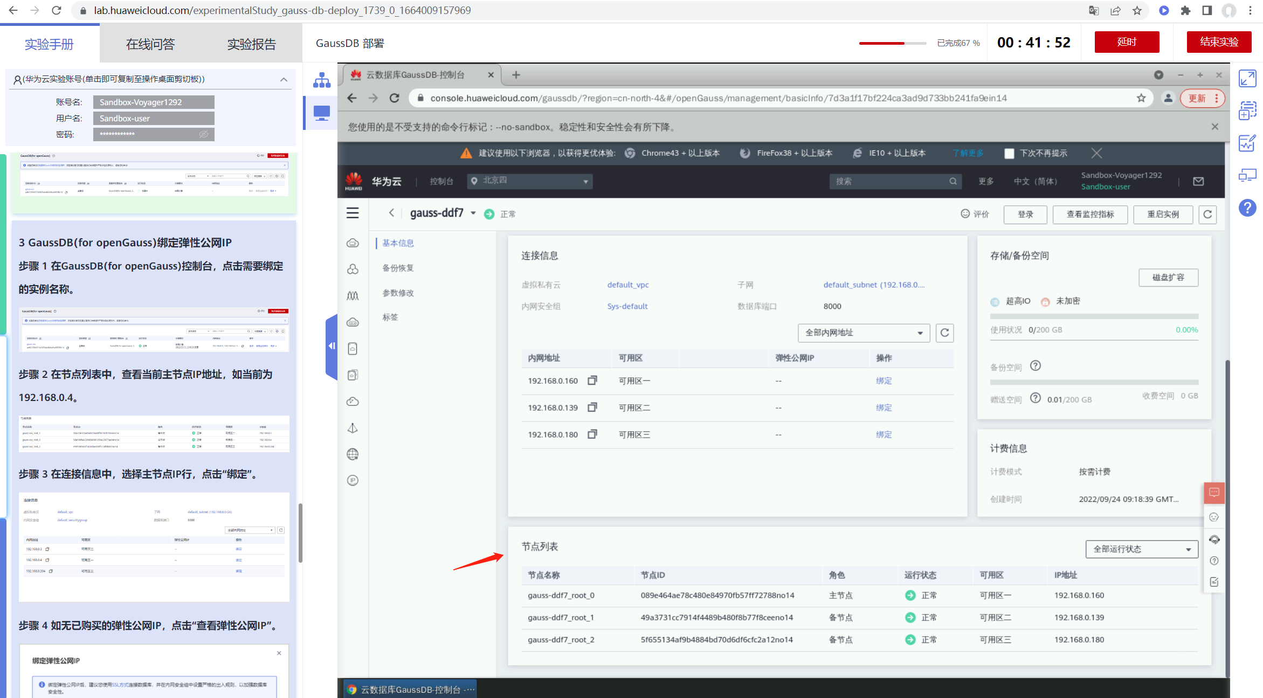1263x698 pixels.
Task: Click the mail envelope icon in console header
Action: point(1198,181)
